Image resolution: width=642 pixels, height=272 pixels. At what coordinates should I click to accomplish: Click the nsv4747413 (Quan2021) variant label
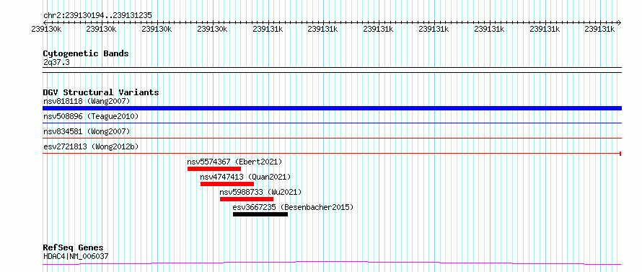pyautogui.click(x=245, y=177)
